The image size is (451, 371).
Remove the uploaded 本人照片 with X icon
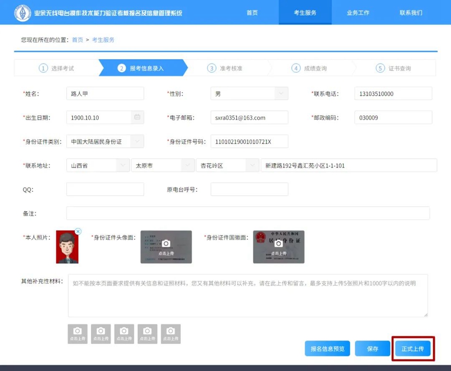(78, 231)
